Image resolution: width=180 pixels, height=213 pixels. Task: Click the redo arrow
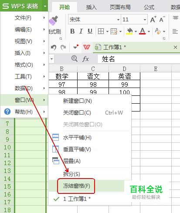pos(63,47)
